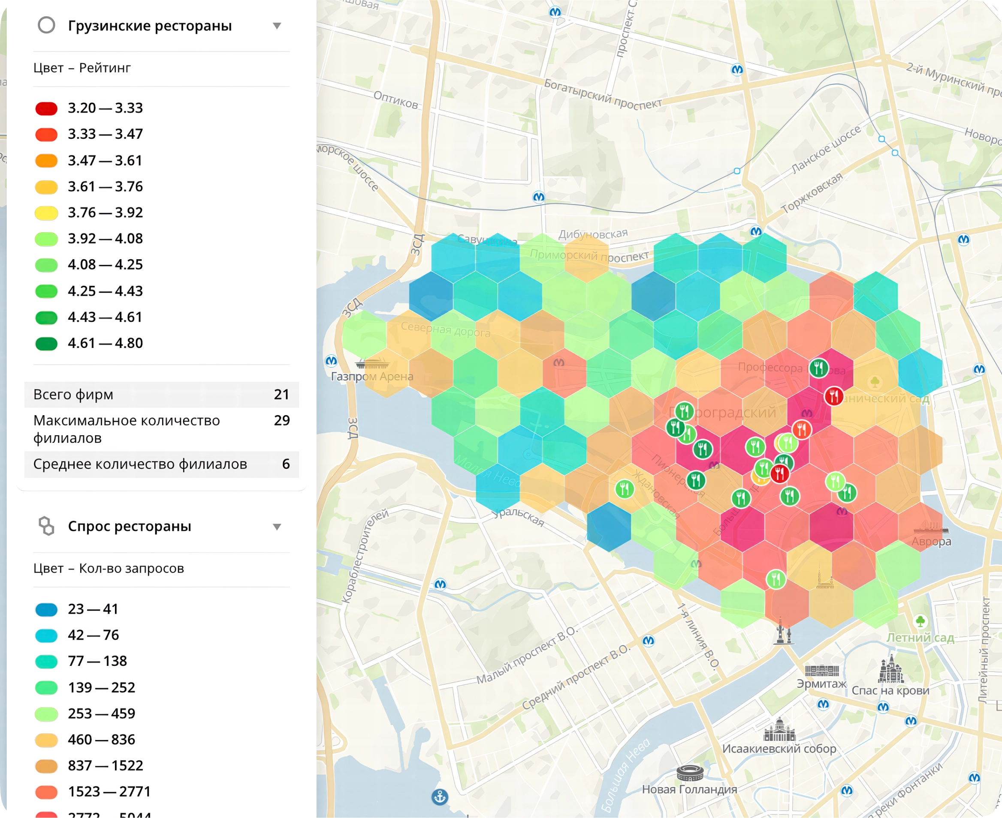Select the light green 3.92 — 4.08 swatch
Viewport: 1002px width, 818px height.
click(x=46, y=239)
